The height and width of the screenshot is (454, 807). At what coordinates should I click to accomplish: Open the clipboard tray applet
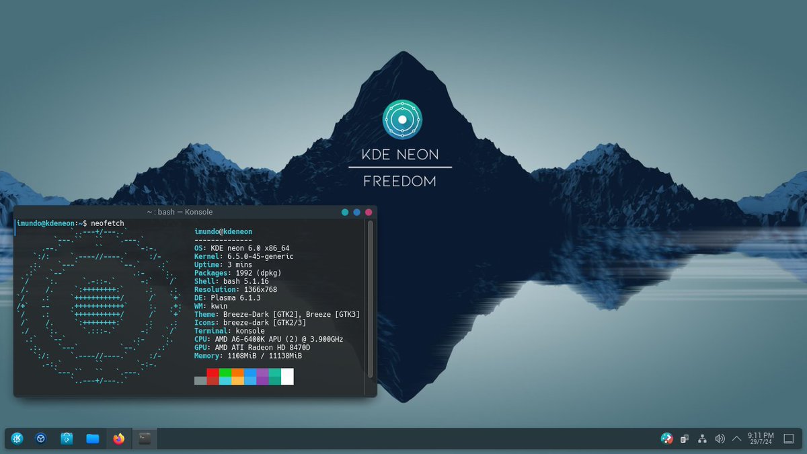pyautogui.click(x=685, y=439)
